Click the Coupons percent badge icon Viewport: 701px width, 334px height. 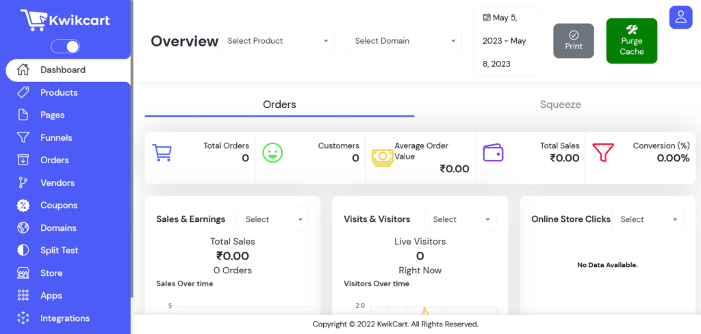(23, 205)
